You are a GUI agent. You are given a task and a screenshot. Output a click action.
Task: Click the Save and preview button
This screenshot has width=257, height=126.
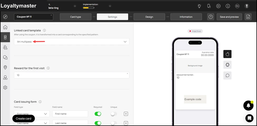coord(229,17)
